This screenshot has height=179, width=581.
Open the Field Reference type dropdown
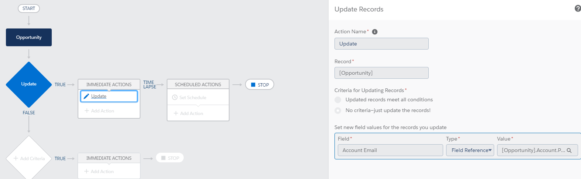click(470, 150)
